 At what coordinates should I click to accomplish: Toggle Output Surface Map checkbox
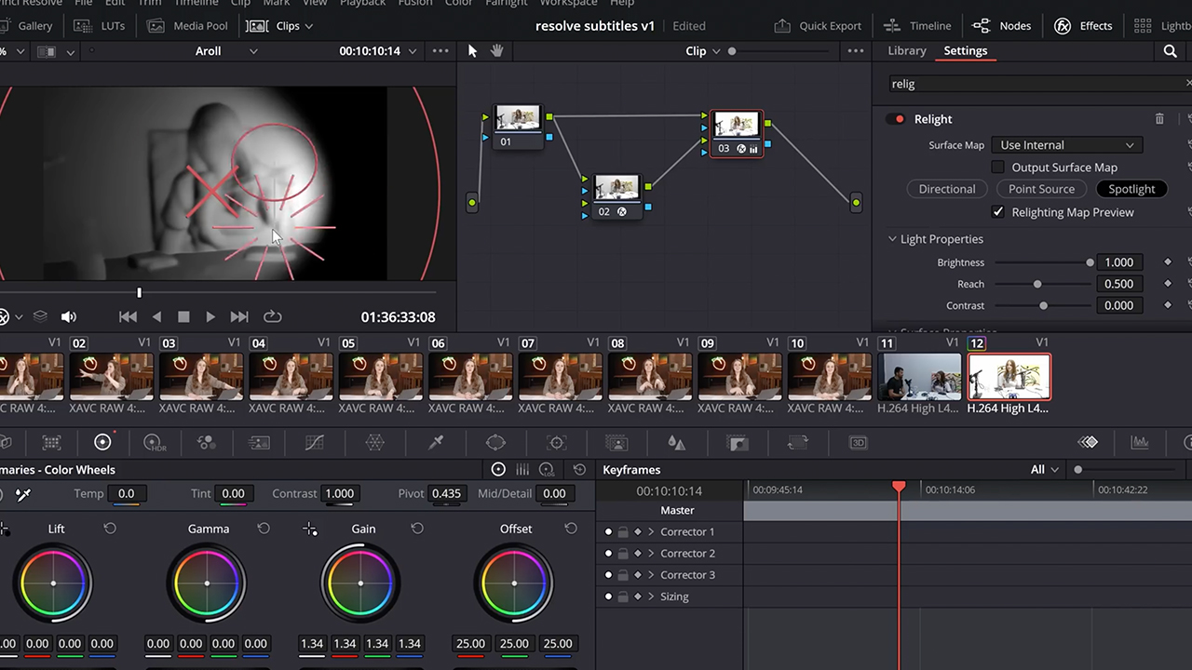coord(998,167)
